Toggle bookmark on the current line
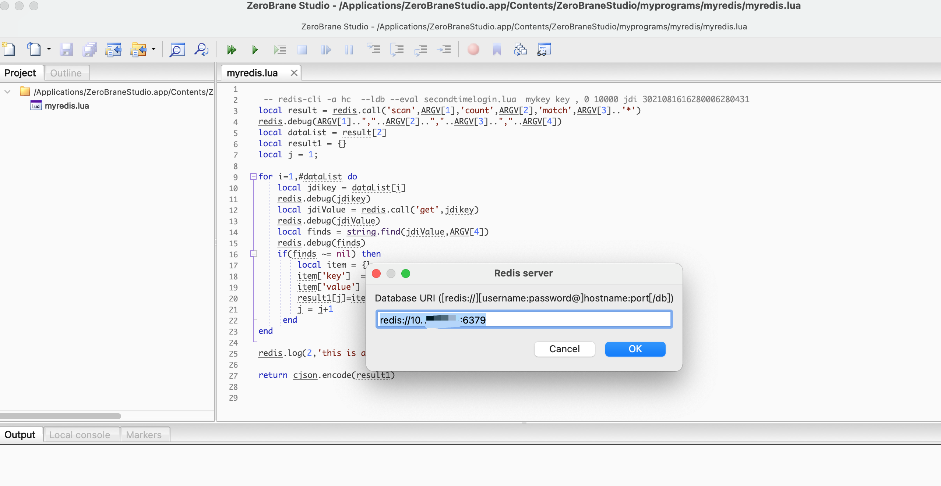941x486 pixels. pyautogui.click(x=497, y=49)
